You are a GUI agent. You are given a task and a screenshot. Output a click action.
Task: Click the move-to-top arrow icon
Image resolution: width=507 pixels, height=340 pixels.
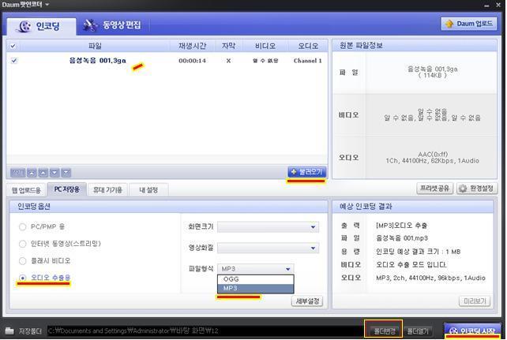coord(32,173)
